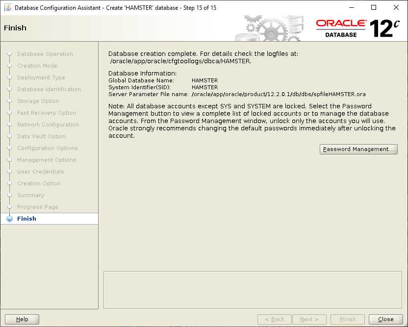Select the Database Operation step

pos(45,54)
